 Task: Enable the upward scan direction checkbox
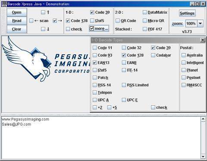(43, 13)
